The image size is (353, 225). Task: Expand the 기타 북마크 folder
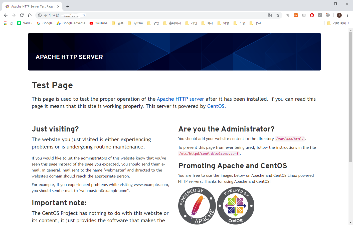[338, 23]
